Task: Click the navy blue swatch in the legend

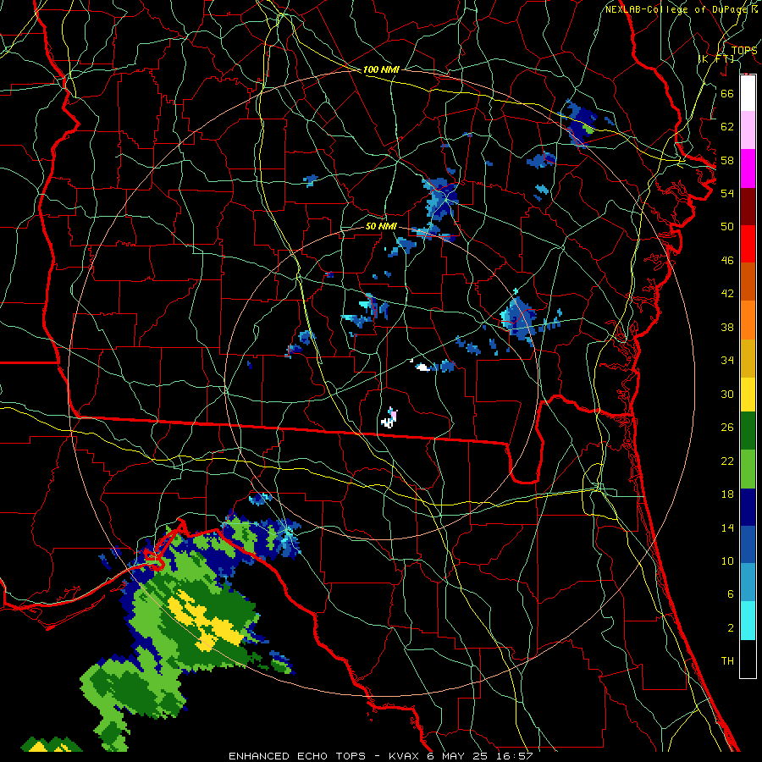Action: 748,507
